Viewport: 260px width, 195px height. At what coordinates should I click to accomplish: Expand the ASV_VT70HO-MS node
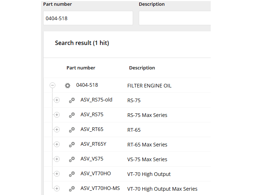[x=57, y=189]
